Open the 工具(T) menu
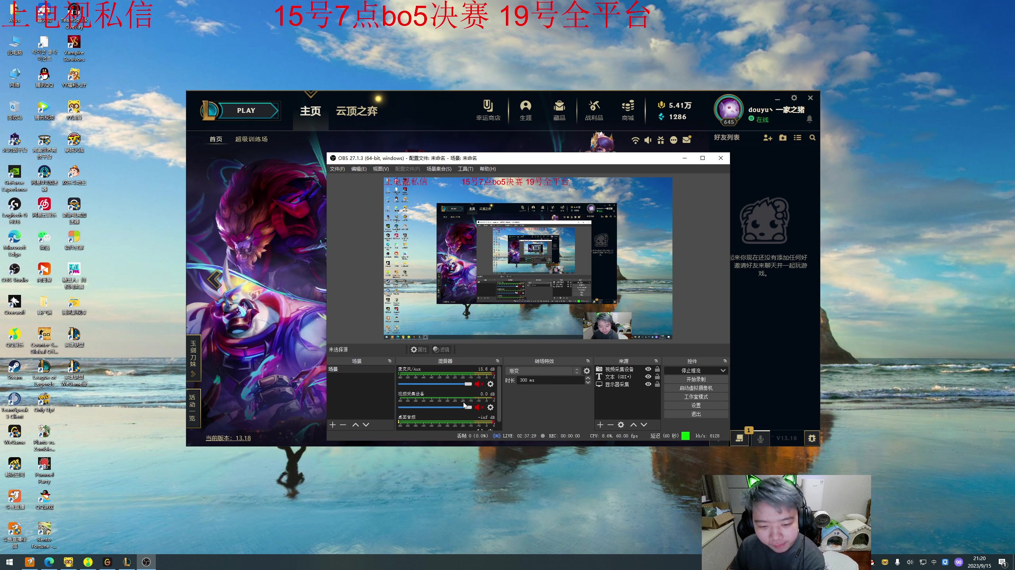The height and width of the screenshot is (570, 1015). point(465,169)
